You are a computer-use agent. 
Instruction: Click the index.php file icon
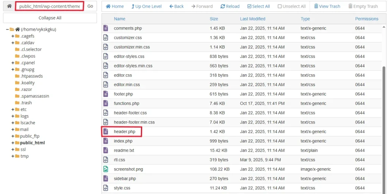[x=106, y=141]
